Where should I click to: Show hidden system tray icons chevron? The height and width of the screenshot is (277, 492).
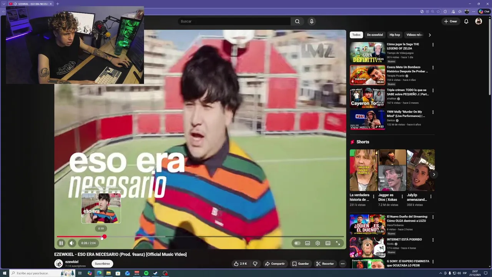(440, 273)
